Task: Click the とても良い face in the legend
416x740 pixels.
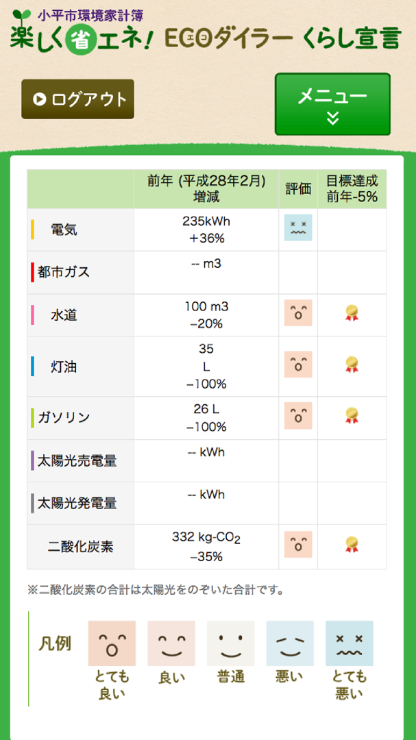Action: pos(112,643)
